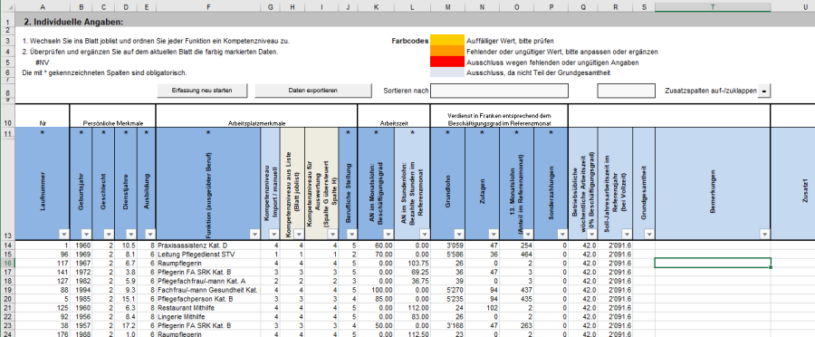Viewport: 815px width, 337px height.
Task: Click the Persönliche Merkmale group header
Action: coord(113,115)
